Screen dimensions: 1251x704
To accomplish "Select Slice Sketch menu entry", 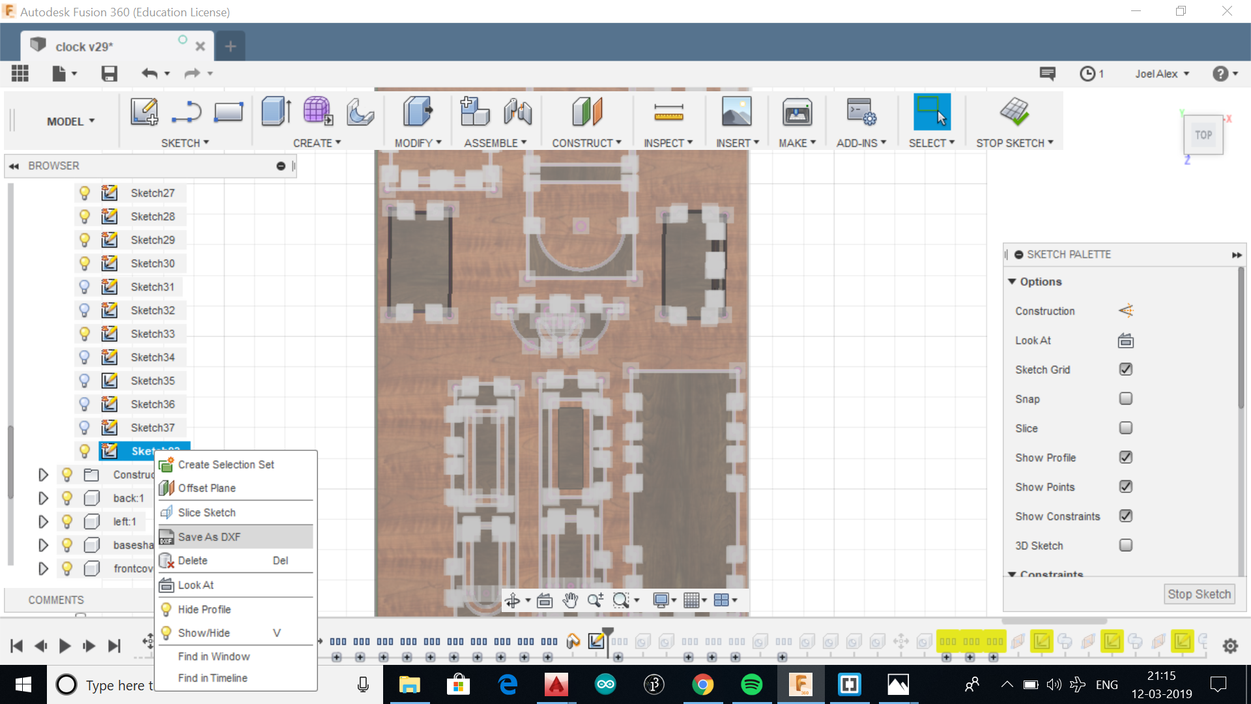I will tap(207, 513).
